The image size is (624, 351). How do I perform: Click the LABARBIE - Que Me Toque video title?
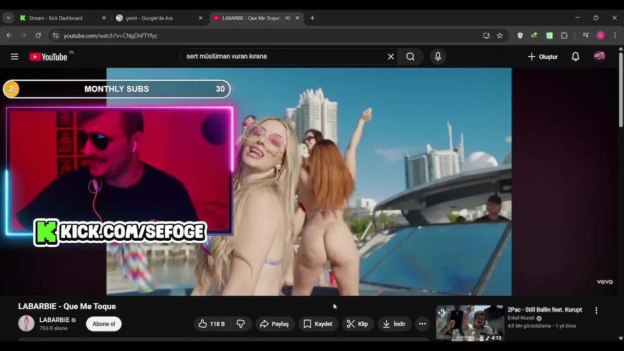pos(67,306)
